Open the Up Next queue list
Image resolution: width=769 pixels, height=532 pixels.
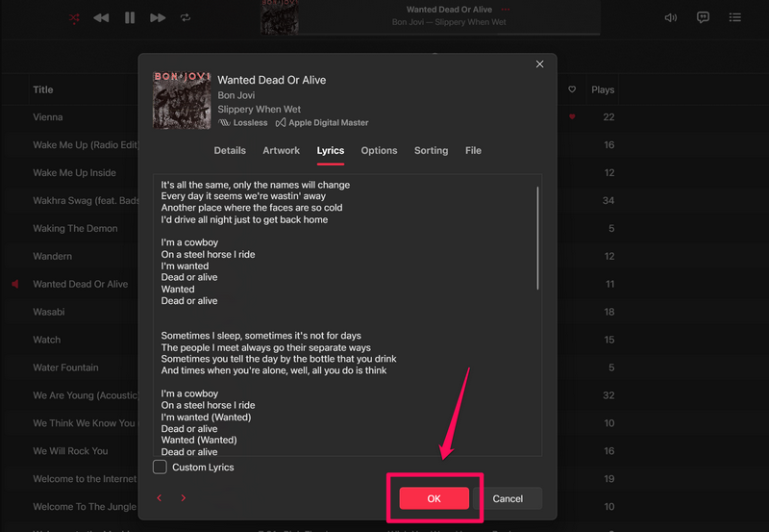(x=734, y=17)
